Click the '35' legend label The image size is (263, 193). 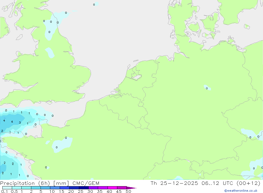point(100,191)
